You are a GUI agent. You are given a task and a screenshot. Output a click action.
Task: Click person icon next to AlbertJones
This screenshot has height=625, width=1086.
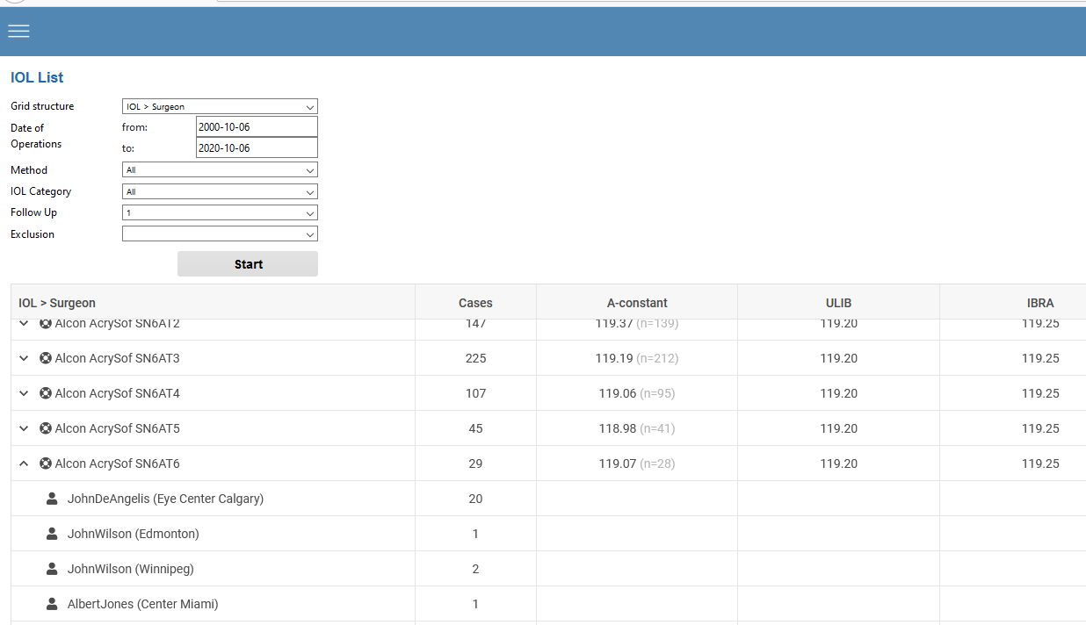pyautogui.click(x=52, y=604)
